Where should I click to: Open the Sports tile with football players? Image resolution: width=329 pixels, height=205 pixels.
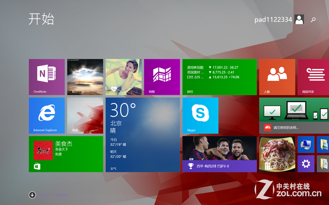[220, 154]
